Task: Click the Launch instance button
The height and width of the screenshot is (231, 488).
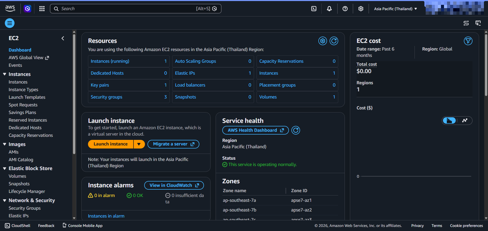Action: coord(111,144)
